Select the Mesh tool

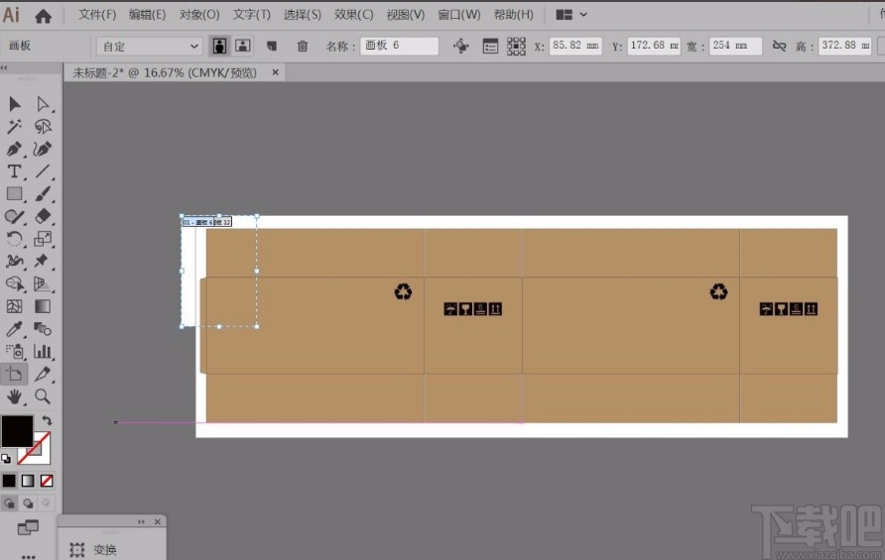[x=15, y=306]
